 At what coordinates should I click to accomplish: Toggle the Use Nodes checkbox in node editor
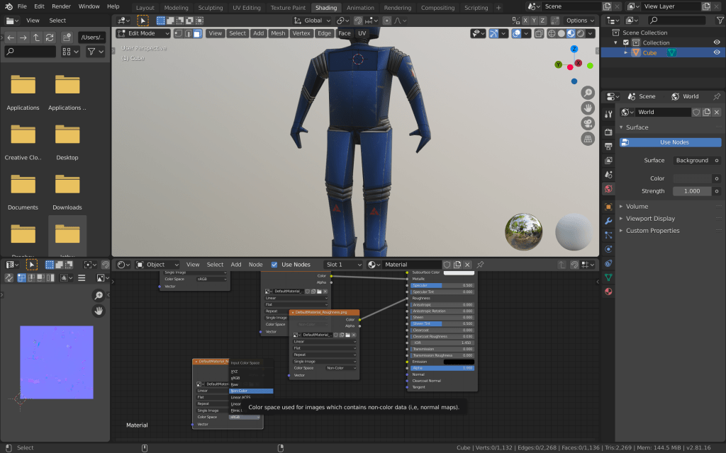[274, 265]
